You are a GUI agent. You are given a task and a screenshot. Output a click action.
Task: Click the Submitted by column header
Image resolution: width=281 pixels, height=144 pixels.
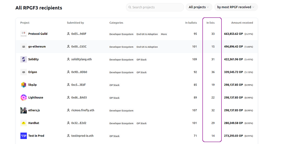75,23
